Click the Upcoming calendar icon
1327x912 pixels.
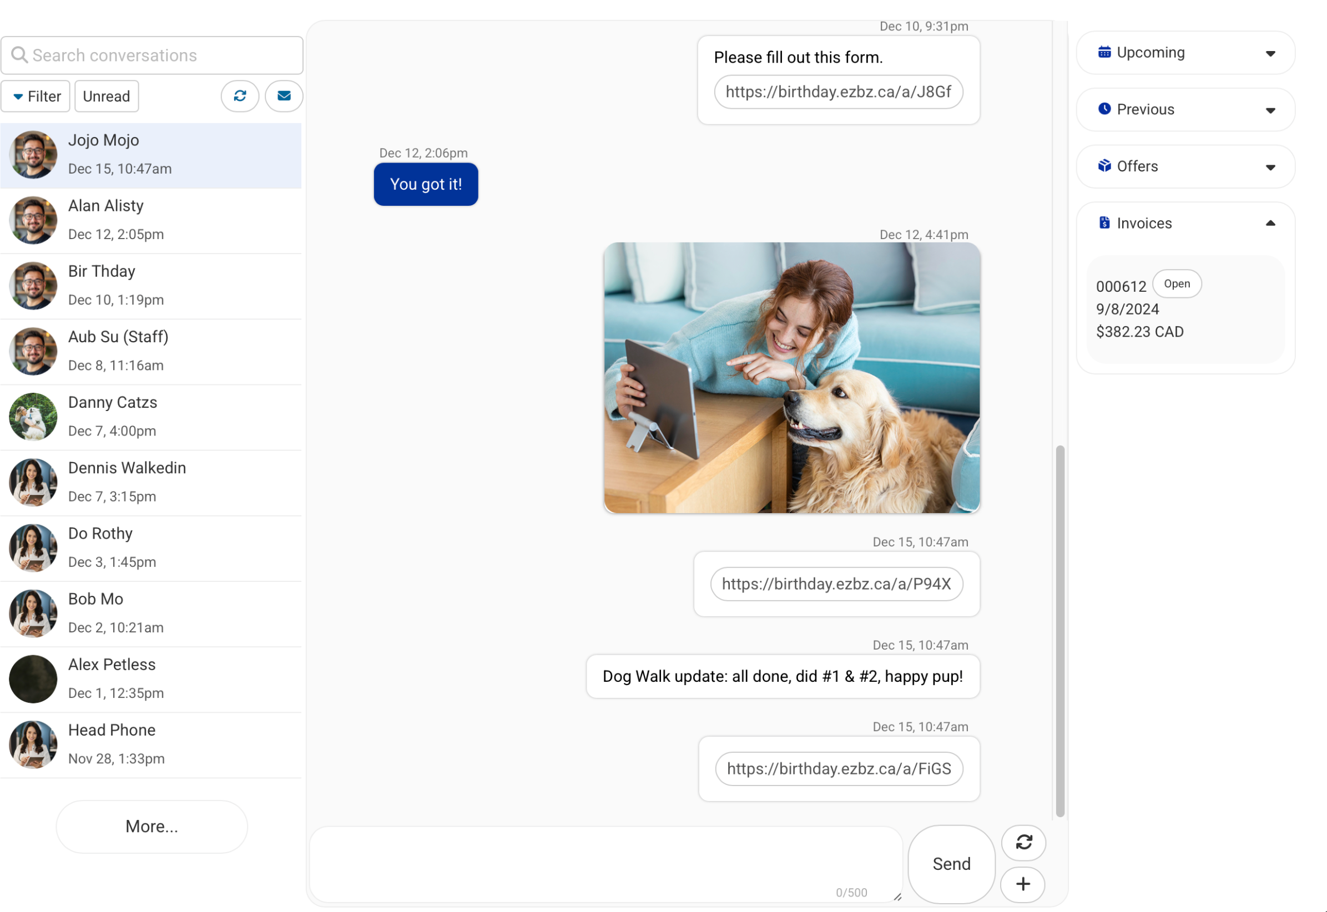coord(1104,53)
